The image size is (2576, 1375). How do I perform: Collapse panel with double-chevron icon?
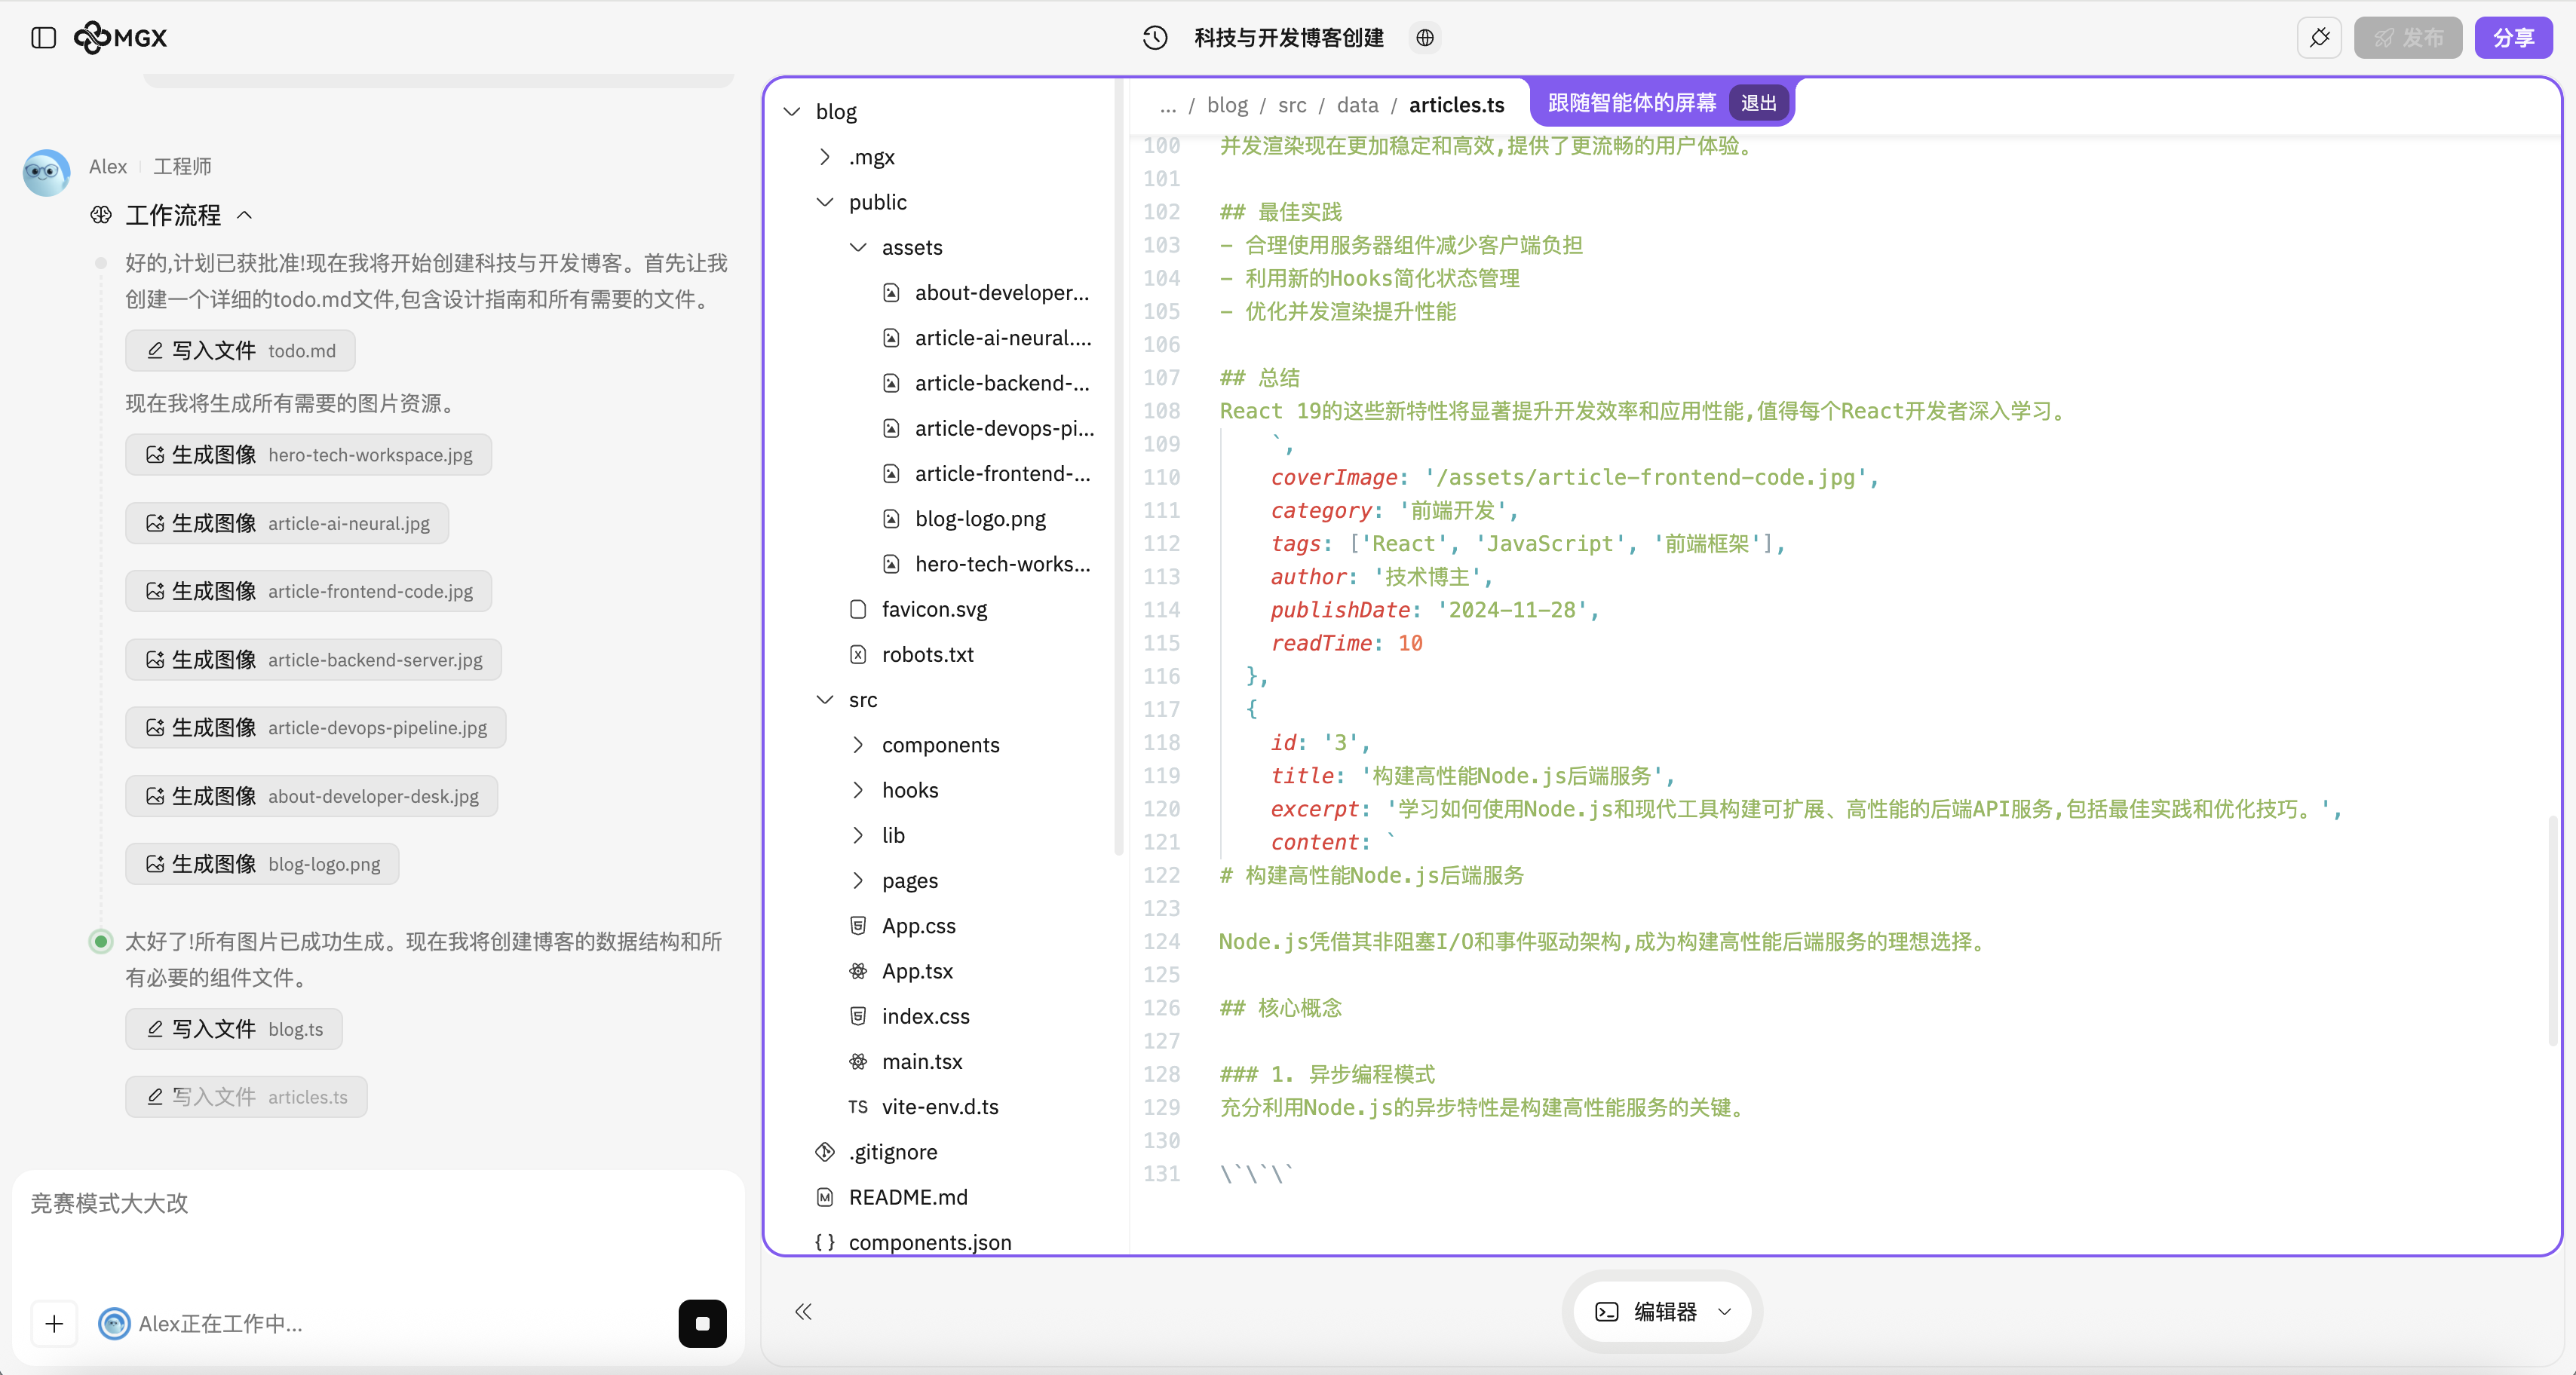803,1311
